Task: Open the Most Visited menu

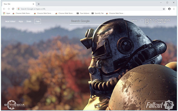Action: point(10,21)
